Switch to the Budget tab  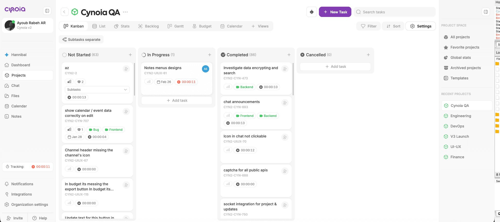pos(202,26)
